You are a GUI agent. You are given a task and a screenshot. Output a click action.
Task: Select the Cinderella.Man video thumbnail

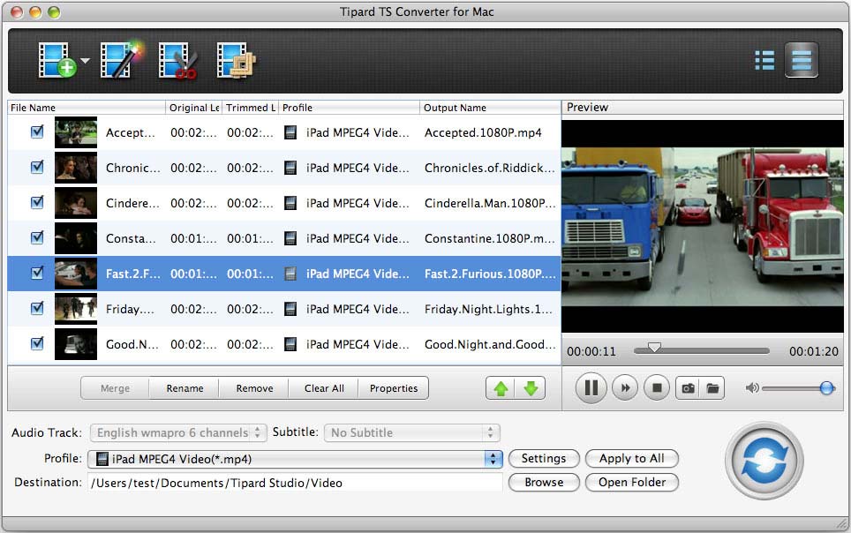point(75,203)
